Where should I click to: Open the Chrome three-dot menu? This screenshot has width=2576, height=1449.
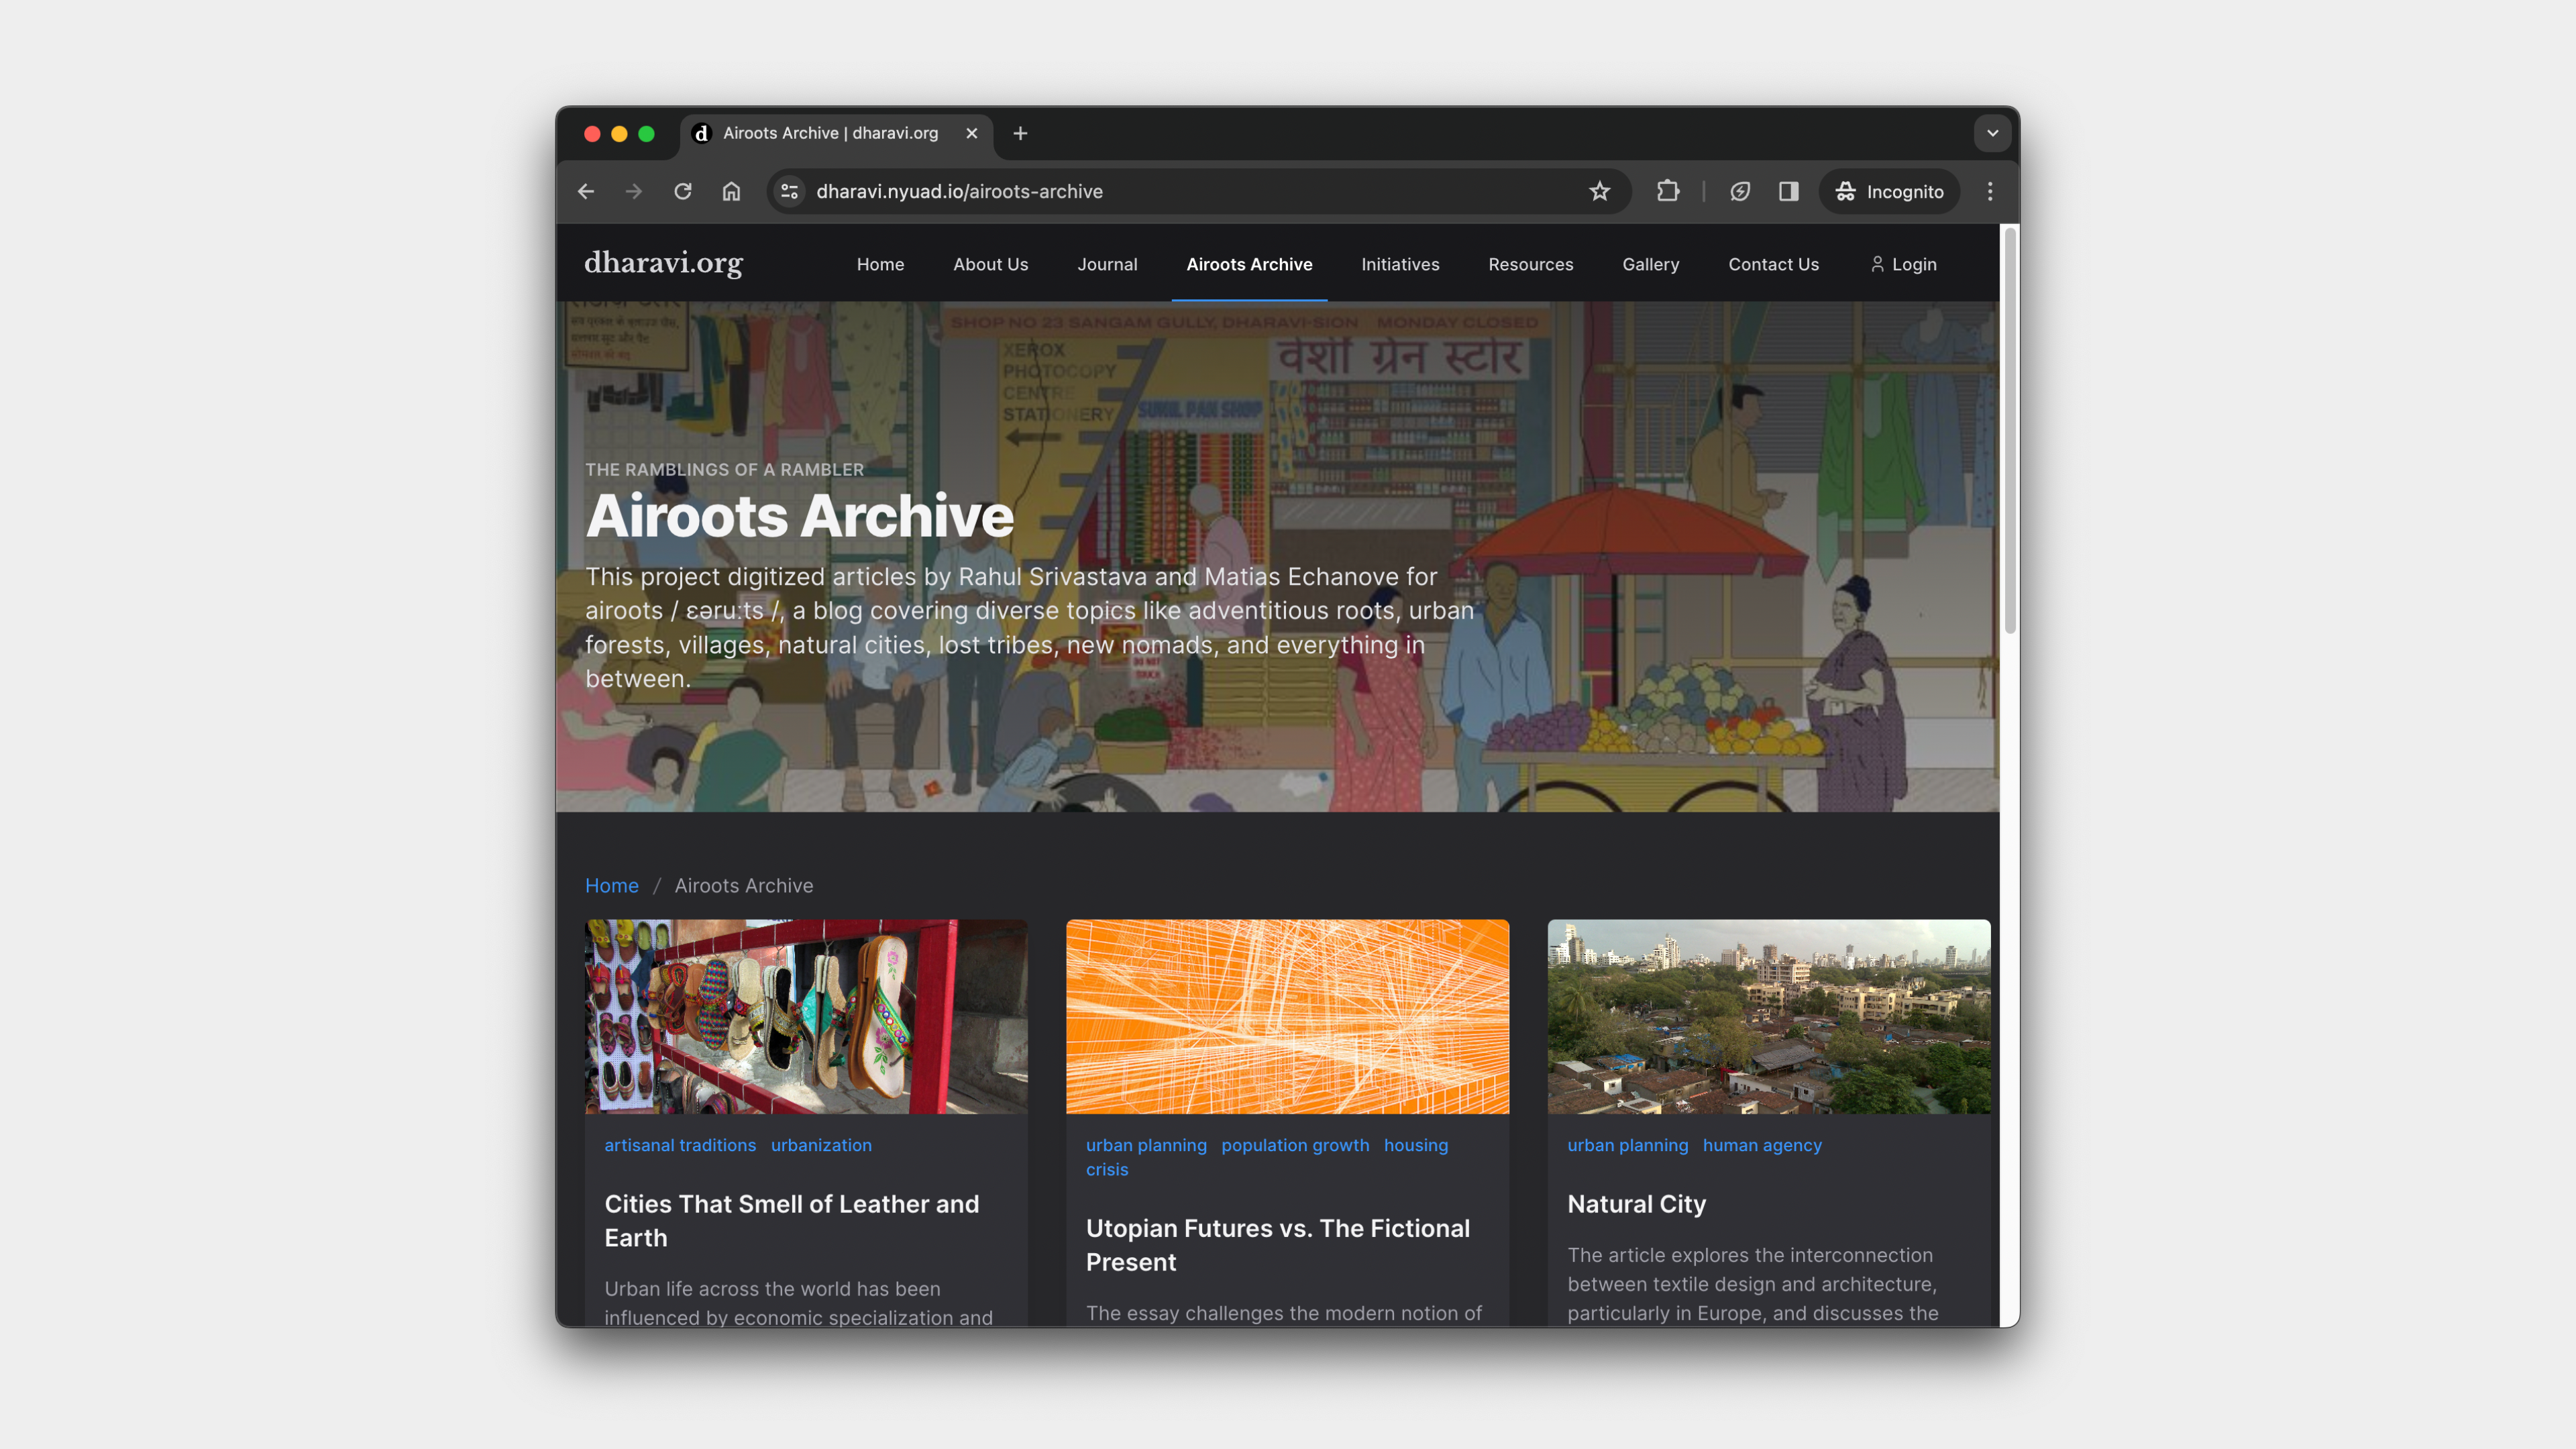point(1989,191)
